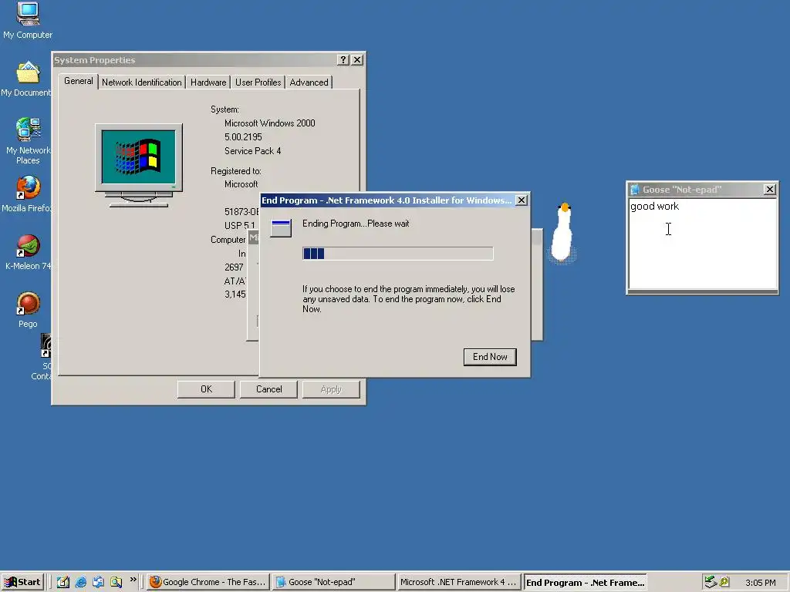Click the Ending Program progress bar
790x592 pixels.
coord(397,253)
